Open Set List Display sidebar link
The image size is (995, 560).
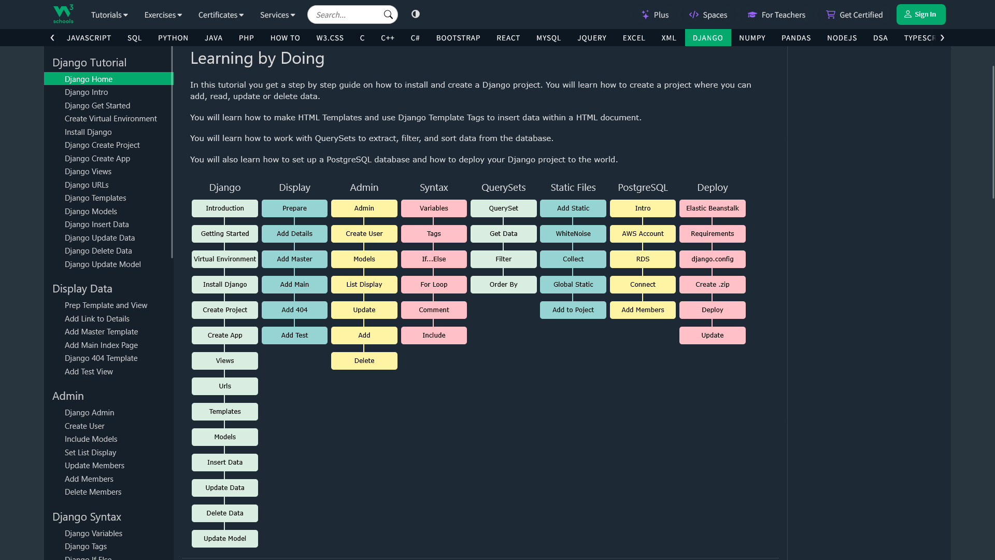(108, 452)
